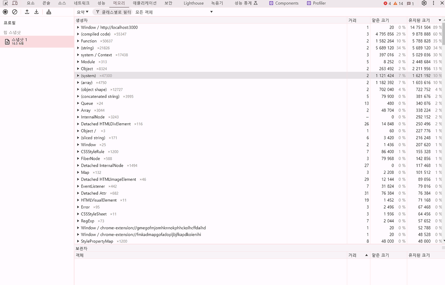
Task: Sort by upper 얕은 크기 column header
Action: pyautogui.click(x=389, y=20)
